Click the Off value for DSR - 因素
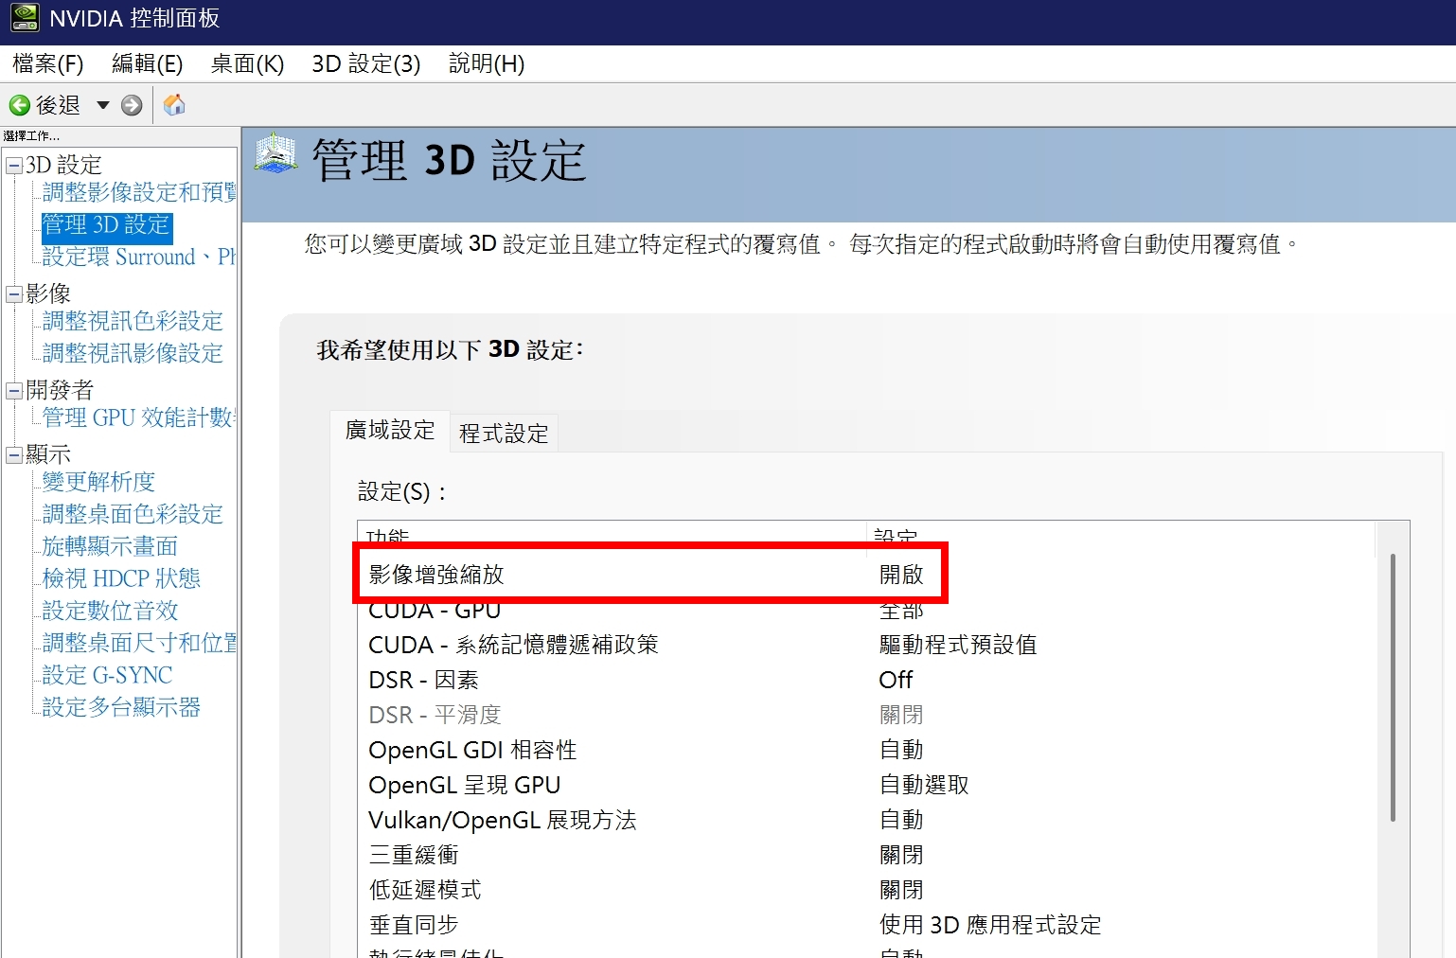Image resolution: width=1456 pixels, height=958 pixels. pos(896,680)
